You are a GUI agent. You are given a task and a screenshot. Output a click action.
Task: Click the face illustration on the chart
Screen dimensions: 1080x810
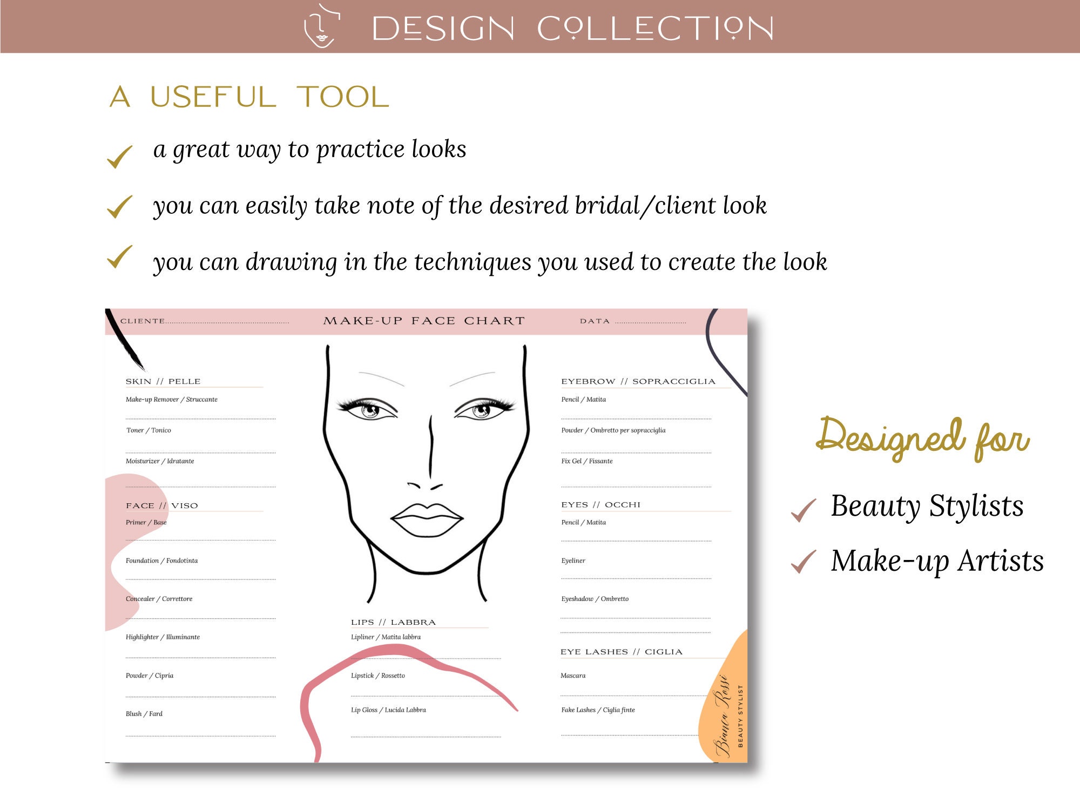[426, 475]
